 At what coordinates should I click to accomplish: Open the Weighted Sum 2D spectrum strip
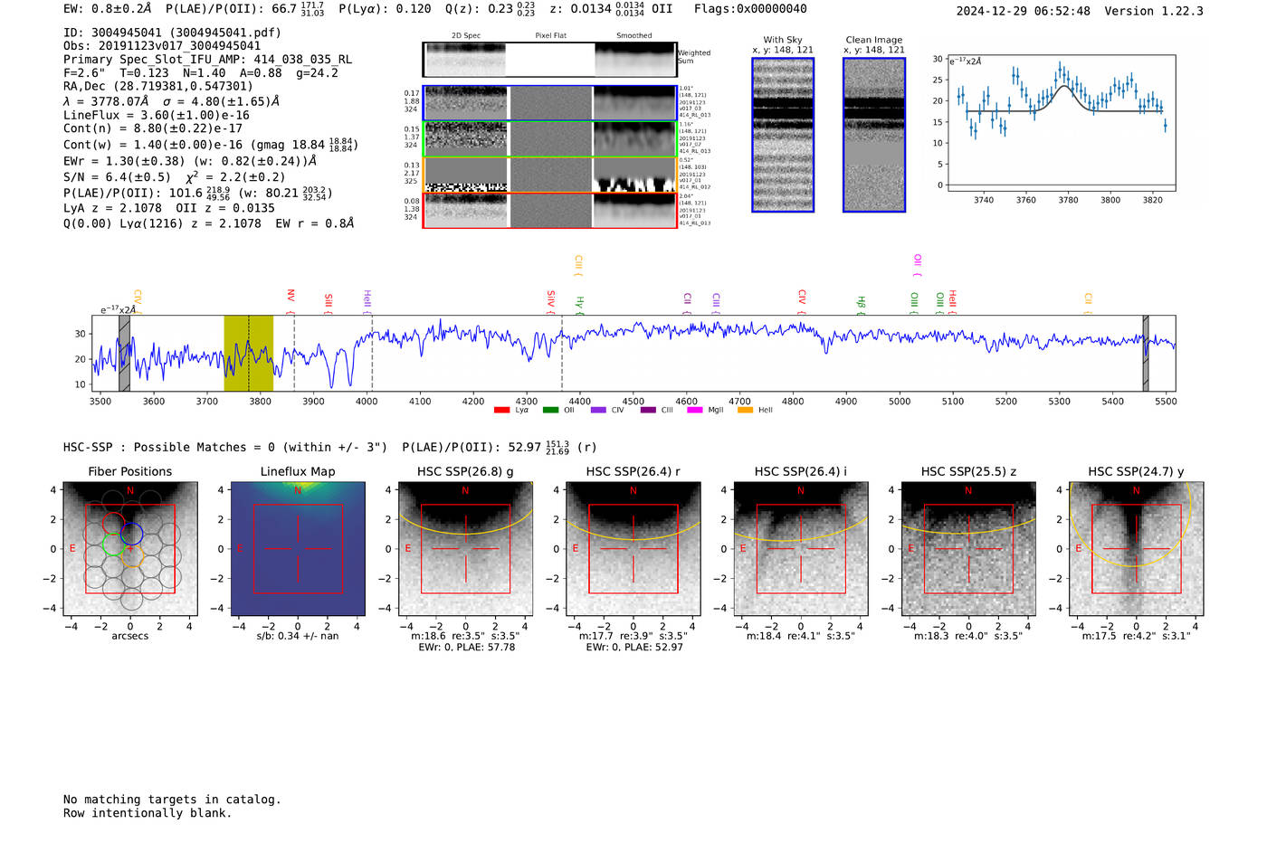(x=549, y=60)
